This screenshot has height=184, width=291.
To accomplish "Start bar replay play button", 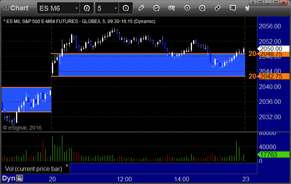I will 187,8.
